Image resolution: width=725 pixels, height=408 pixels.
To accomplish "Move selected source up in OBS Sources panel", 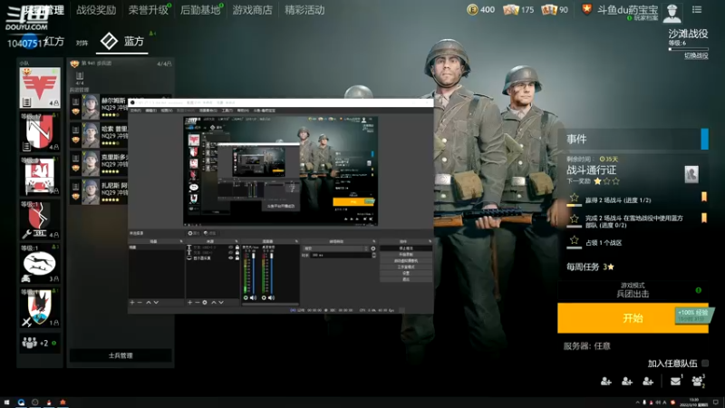I will click(x=214, y=302).
